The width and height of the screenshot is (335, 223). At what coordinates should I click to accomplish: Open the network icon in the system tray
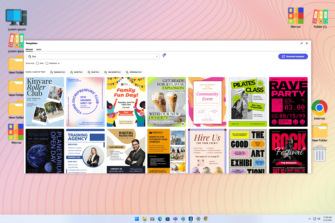click(x=314, y=219)
